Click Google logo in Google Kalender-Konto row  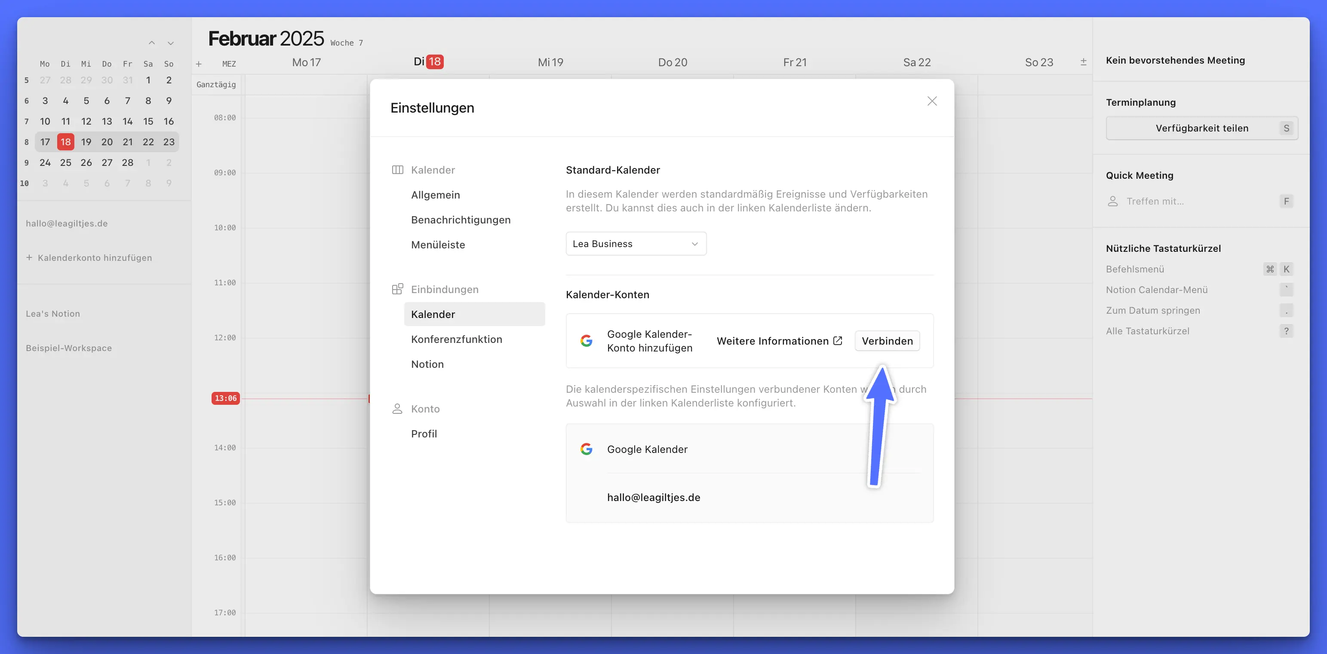tap(586, 340)
